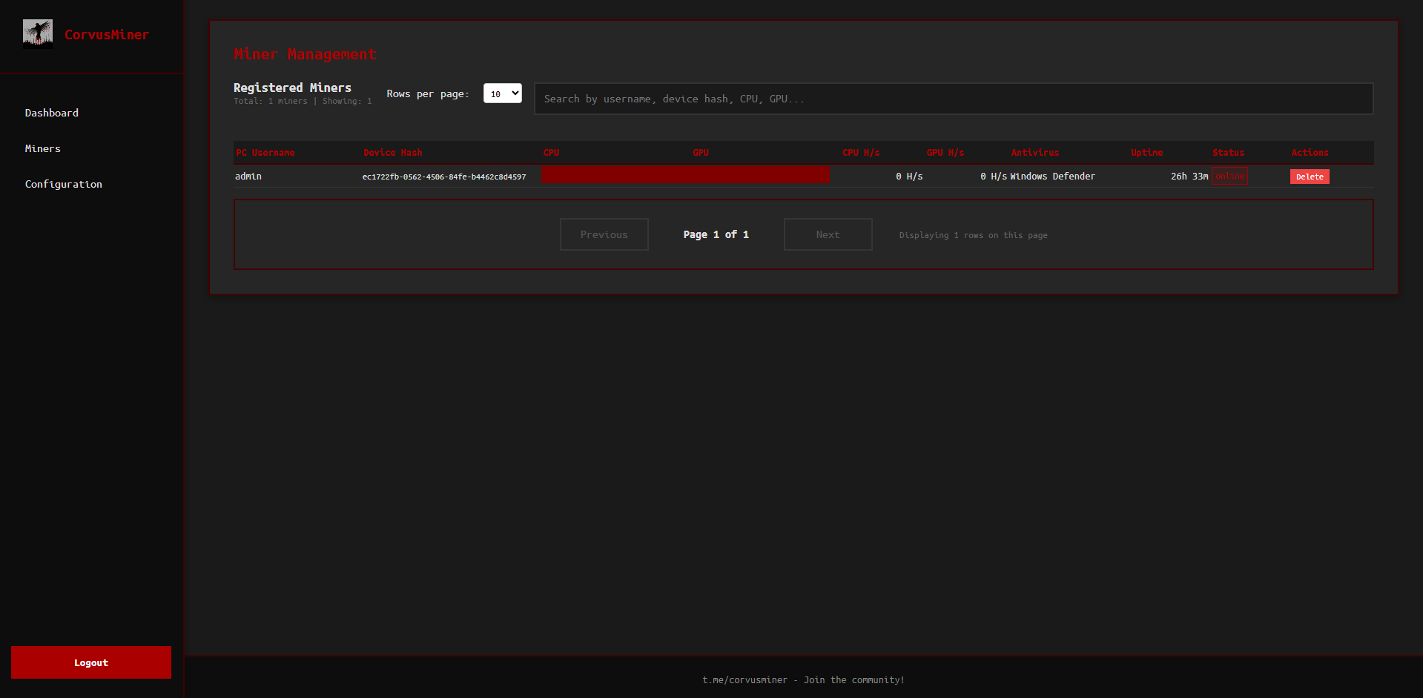
Task: Click the Device Hash column header
Action: [x=393, y=153]
